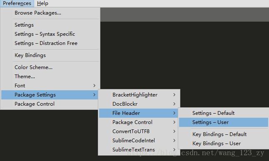Open Package Control in the Preferences menu
The image size is (269, 161).
[x=50, y=104]
